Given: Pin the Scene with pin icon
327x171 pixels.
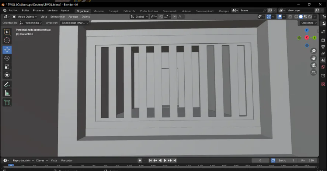Looking at the screenshot, I should tap(264, 10).
